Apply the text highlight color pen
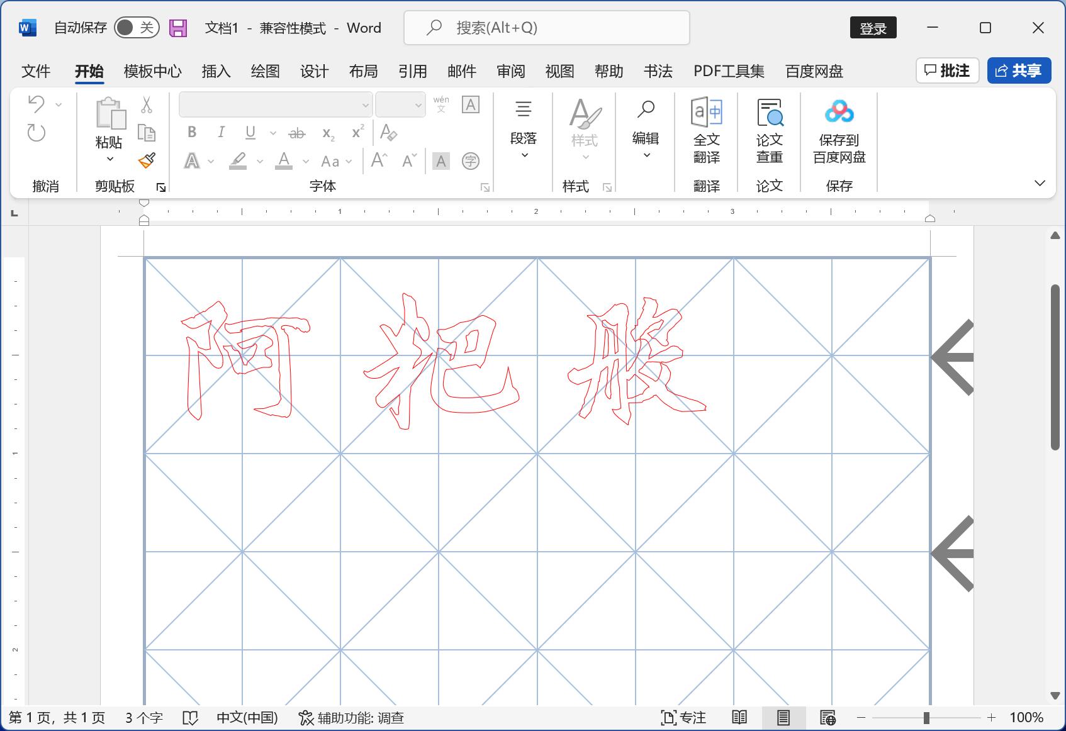Image resolution: width=1066 pixels, height=731 pixels. click(238, 161)
